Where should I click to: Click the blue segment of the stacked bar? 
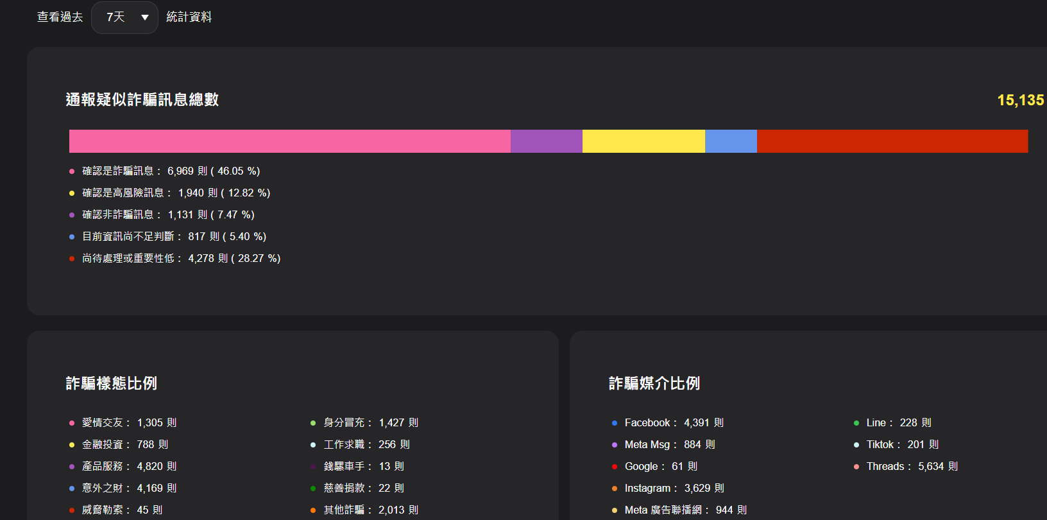[731, 141]
